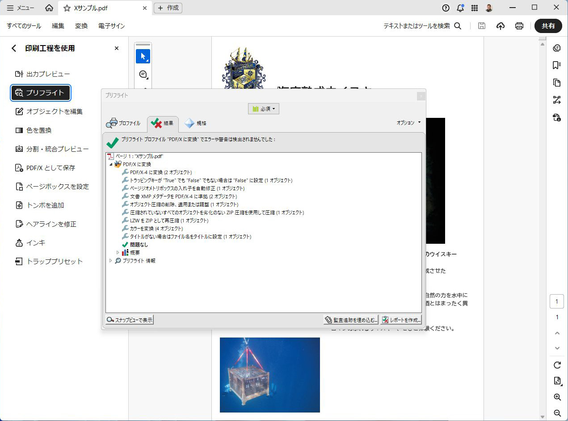
Task: Open the オプション dropdown
Action: coord(408,122)
